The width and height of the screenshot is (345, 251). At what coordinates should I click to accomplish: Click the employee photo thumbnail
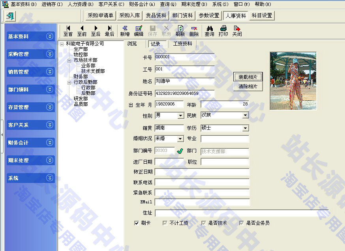pos(293,81)
